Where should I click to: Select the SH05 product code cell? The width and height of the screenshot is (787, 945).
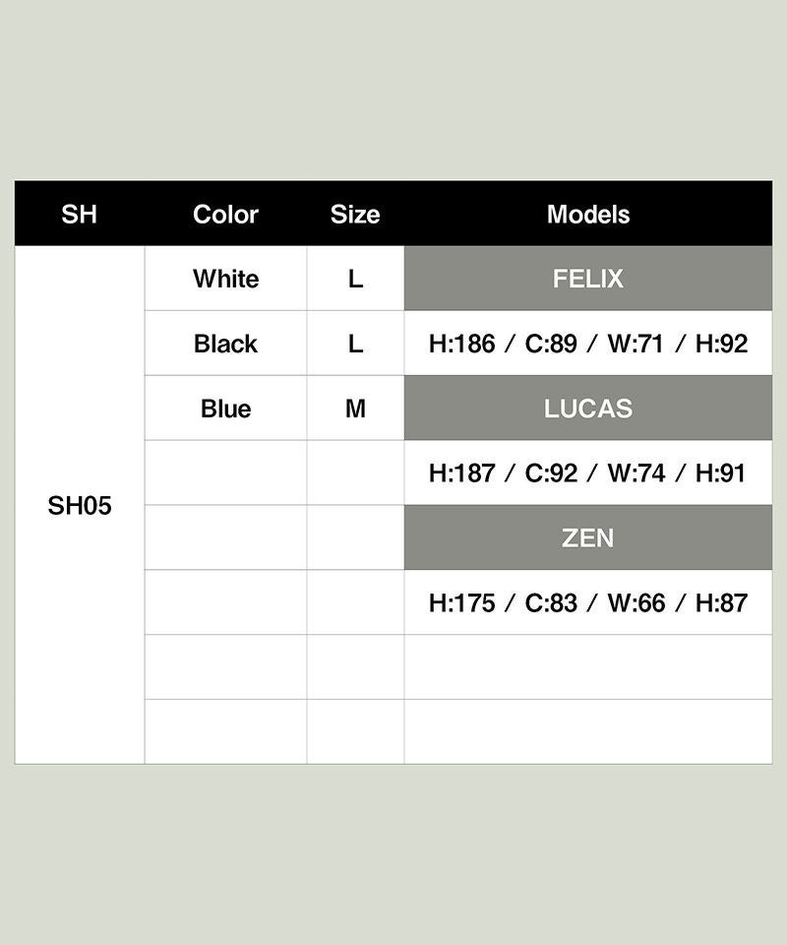(80, 506)
